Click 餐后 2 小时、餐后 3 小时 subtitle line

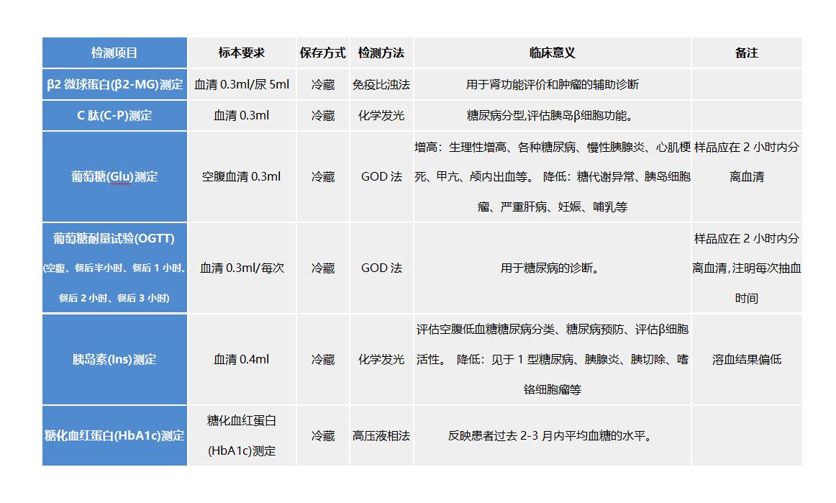click(114, 298)
